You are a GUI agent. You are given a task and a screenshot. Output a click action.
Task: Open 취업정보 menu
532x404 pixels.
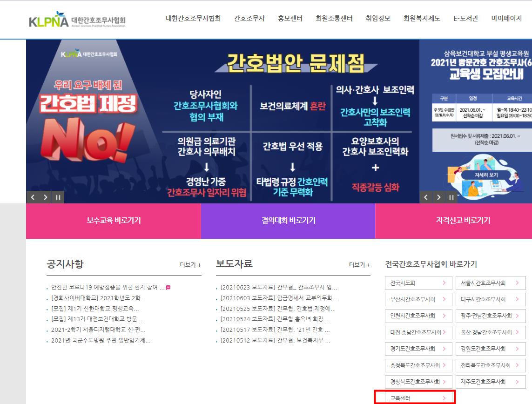pyautogui.click(x=378, y=18)
